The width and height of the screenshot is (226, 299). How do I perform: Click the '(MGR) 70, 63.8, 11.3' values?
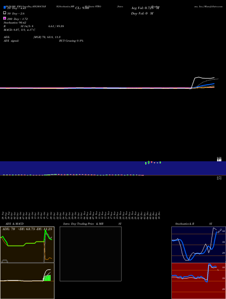tap(47, 37)
